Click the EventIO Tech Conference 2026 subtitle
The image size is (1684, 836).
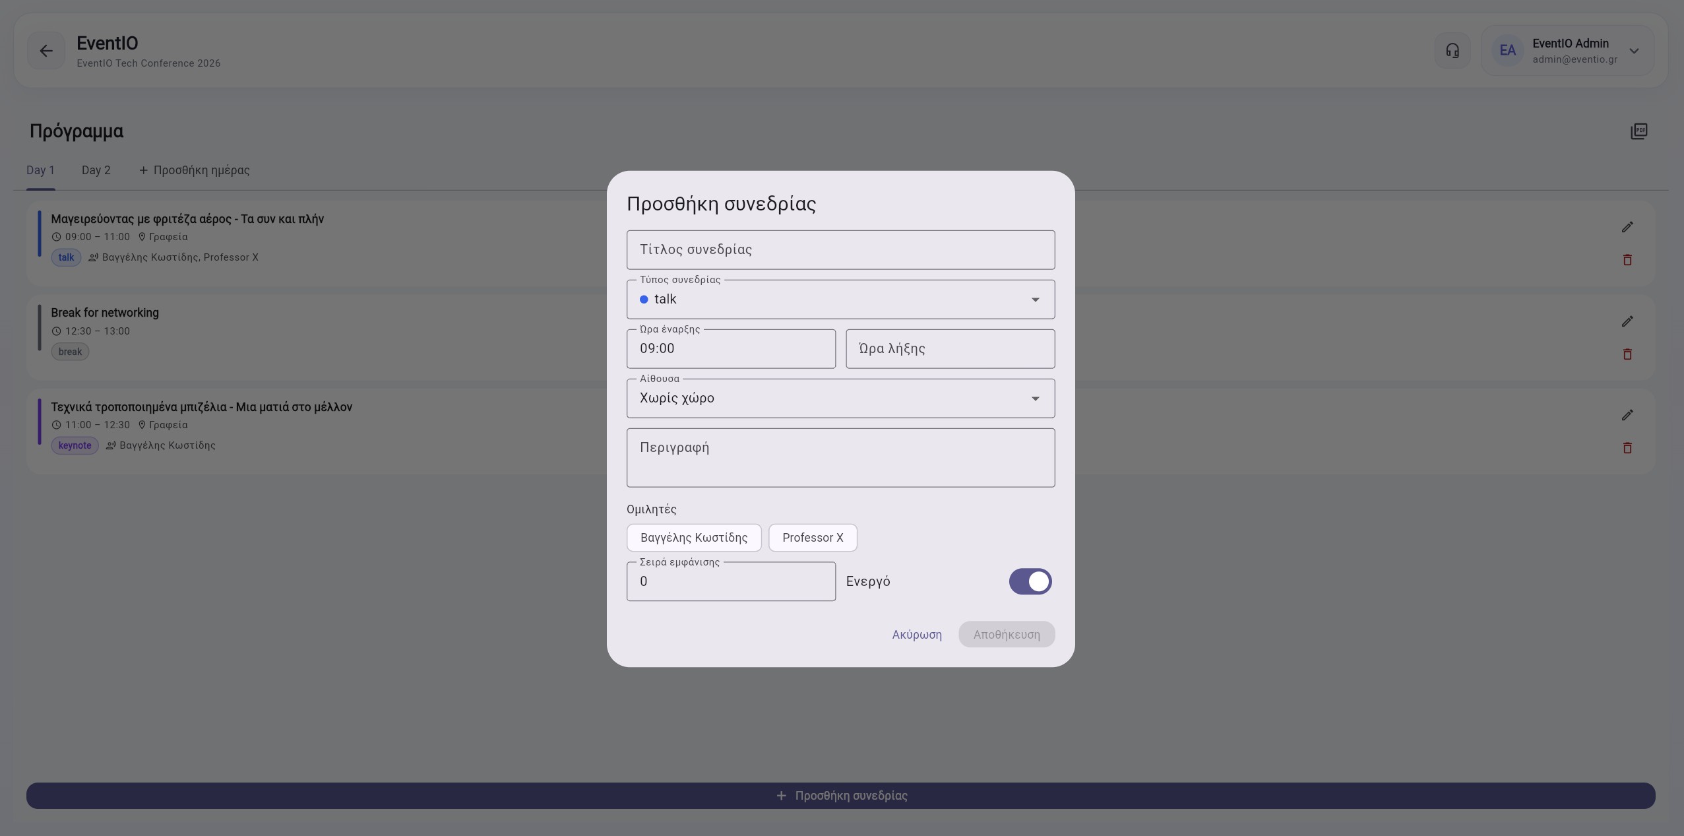tap(148, 63)
